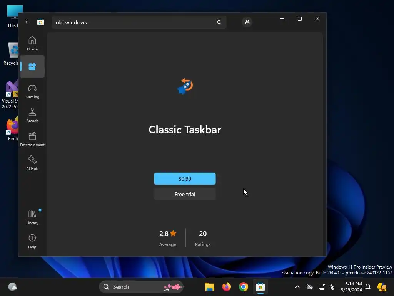Open the Home section in sidebar
The width and height of the screenshot is (394, 296).
point(32,44)
